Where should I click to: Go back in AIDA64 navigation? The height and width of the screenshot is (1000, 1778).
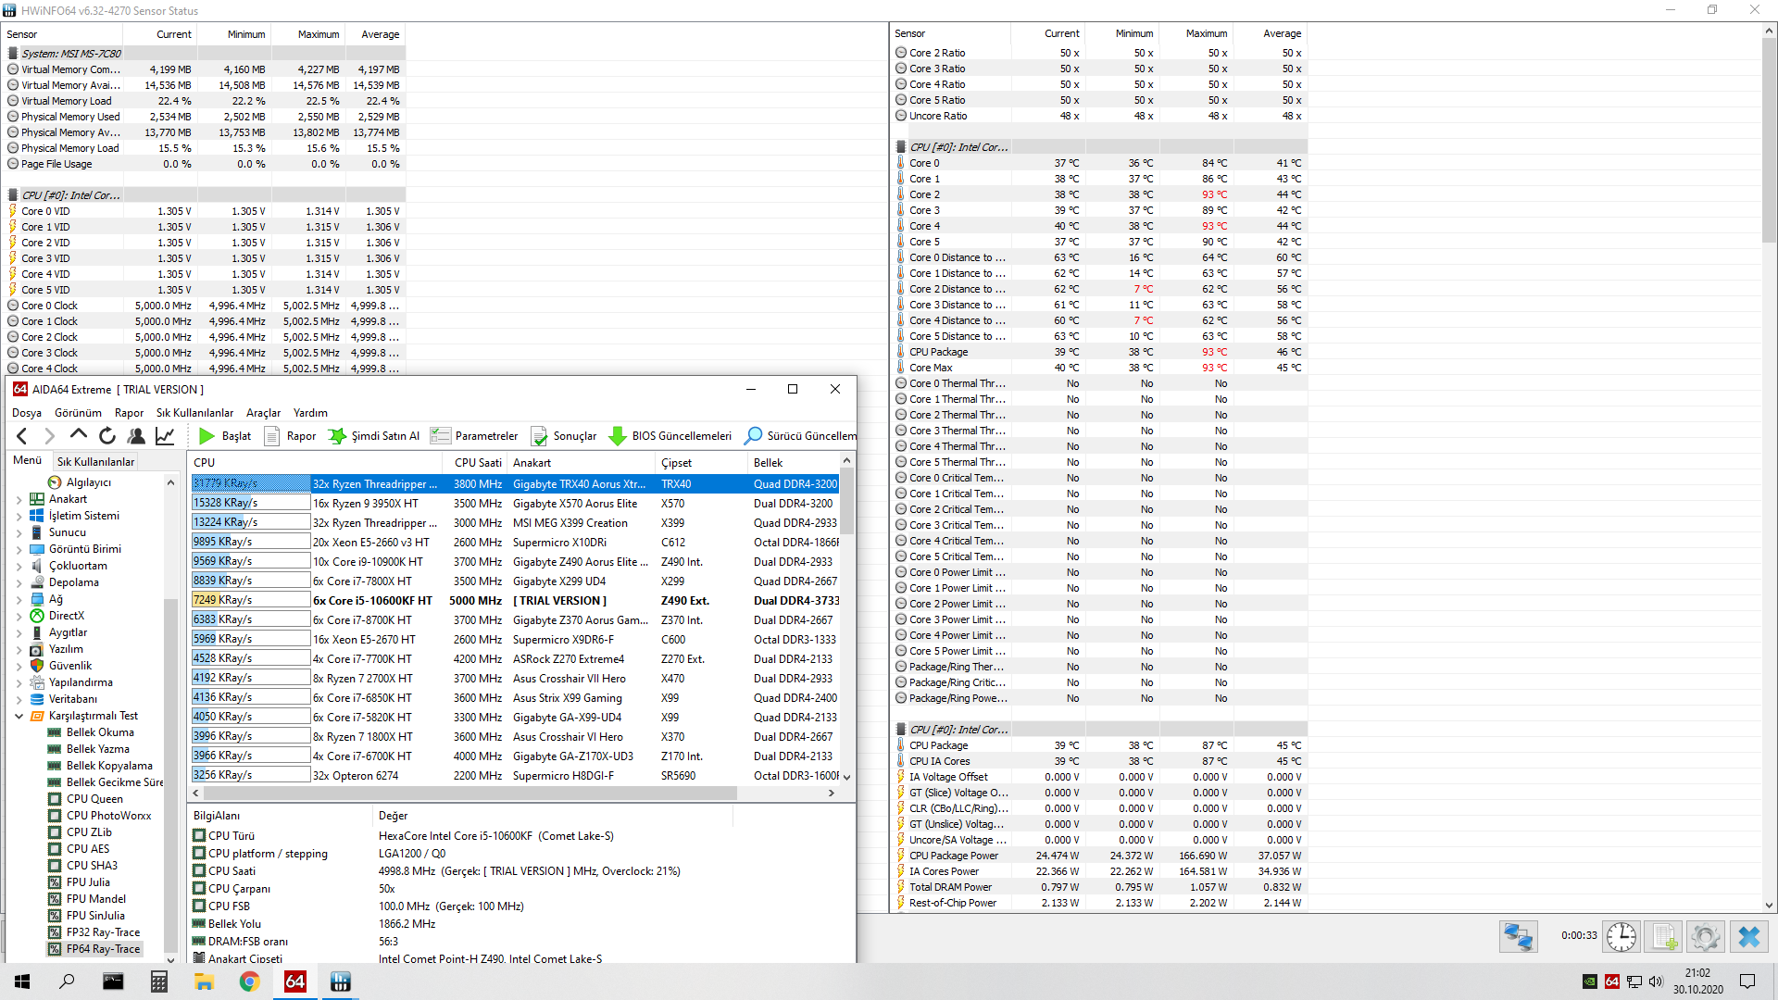coord(22,436)
